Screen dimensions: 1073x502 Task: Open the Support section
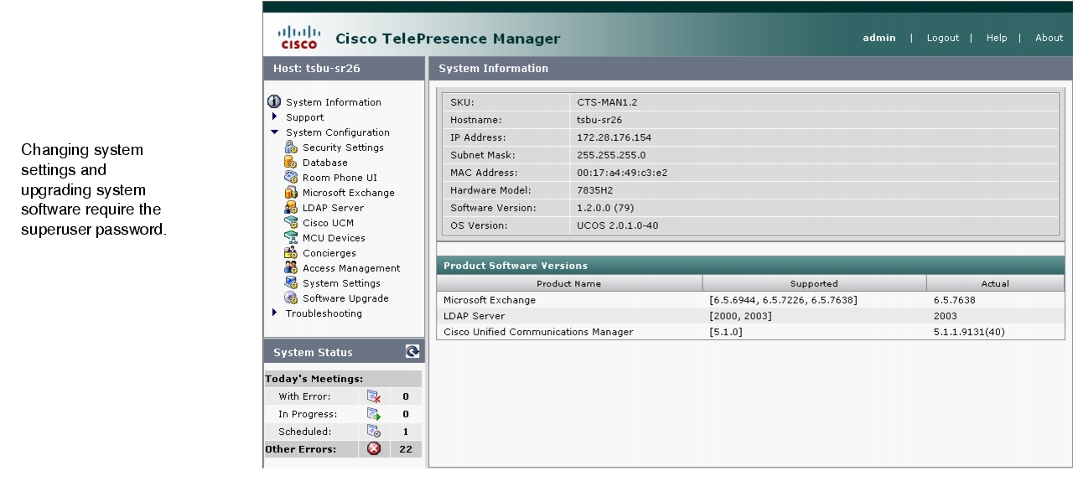(x=304, y=117)
